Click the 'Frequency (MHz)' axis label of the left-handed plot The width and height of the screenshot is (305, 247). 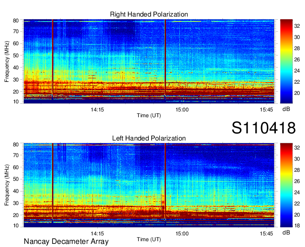click(x=7, y=185)
